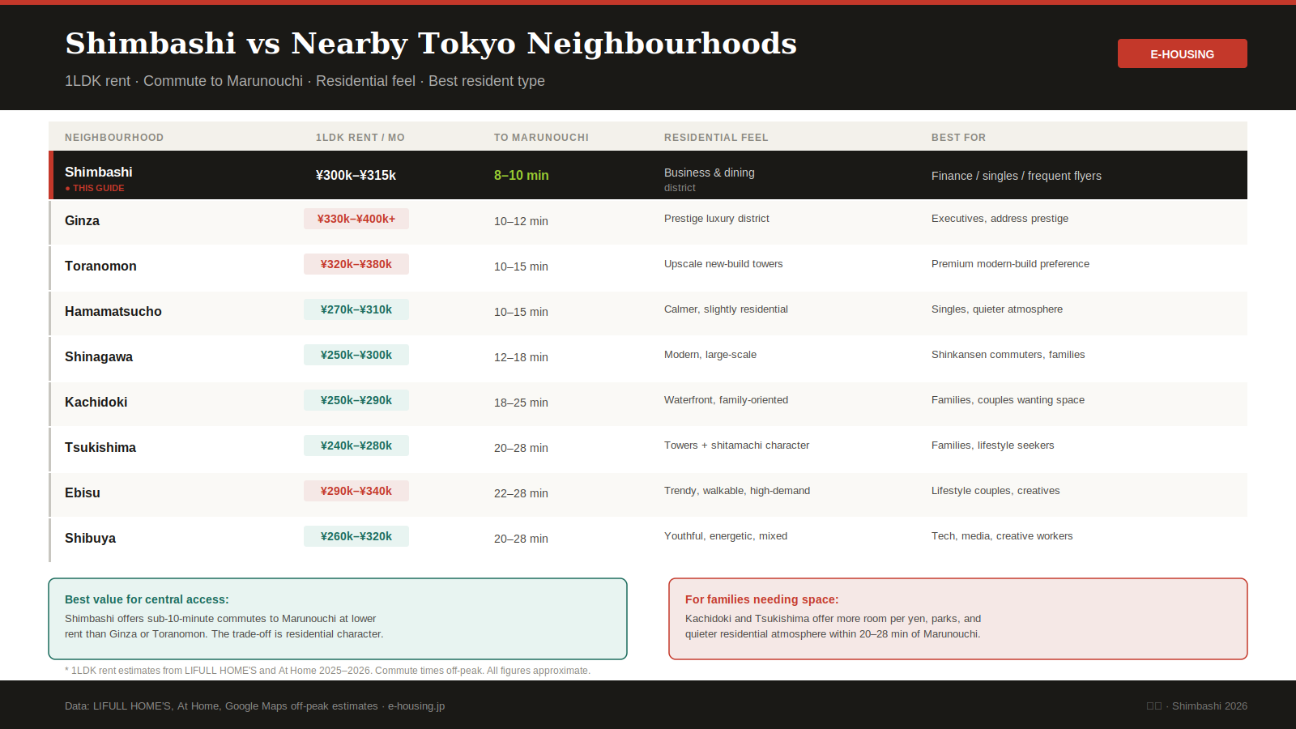Click the E-HOUSING button
The image size is (1296, 729).
1182,53
